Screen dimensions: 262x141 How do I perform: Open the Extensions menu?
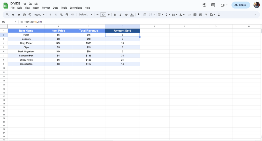(76, 8)
